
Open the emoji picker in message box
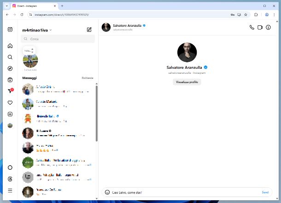[107, 192]
